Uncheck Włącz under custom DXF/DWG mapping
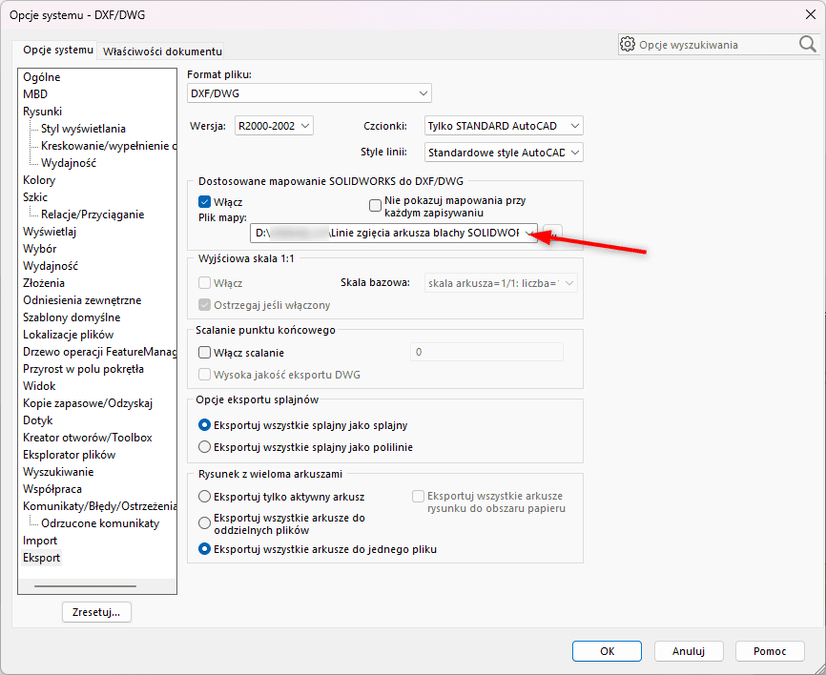 (x=204, y=201)
